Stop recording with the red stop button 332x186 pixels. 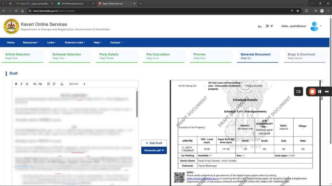(x=312, y=91)
